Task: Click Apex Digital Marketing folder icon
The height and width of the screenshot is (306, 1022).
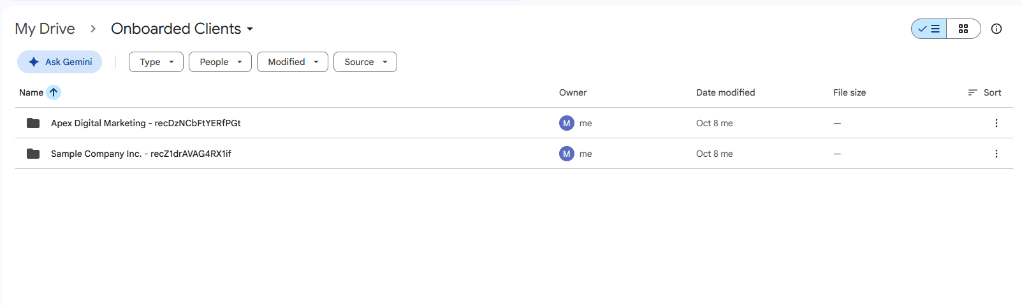Action: tap(33, 123)
